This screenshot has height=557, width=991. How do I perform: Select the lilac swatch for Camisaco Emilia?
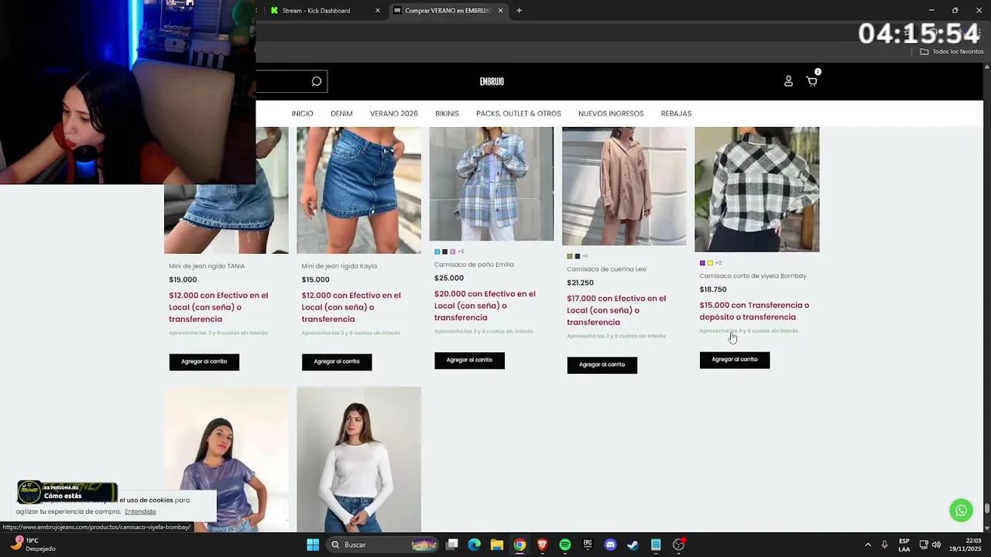coord(453,251)
